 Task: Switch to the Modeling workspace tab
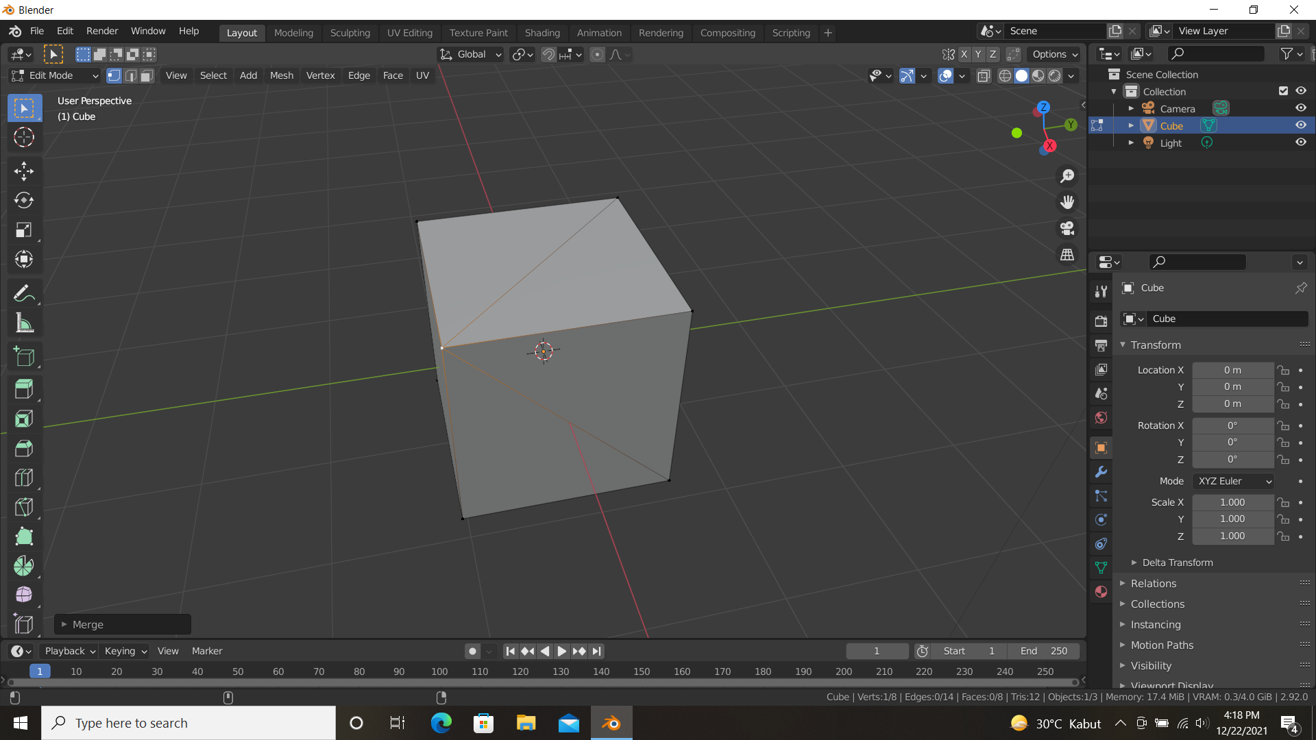coord(293,33)
